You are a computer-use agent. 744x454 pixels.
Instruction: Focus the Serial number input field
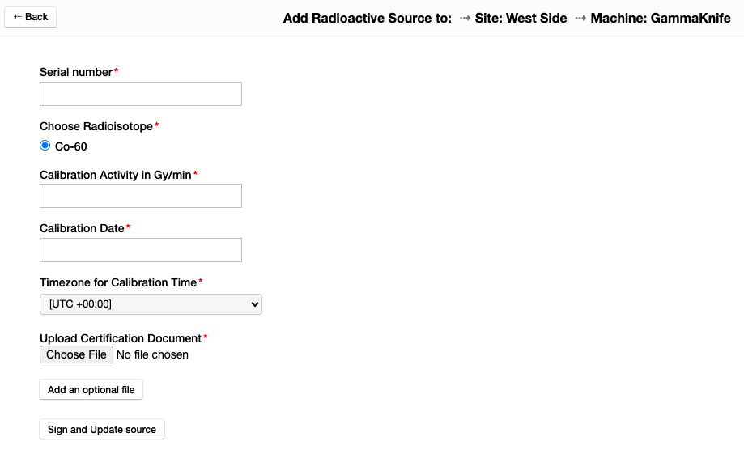point(141,94)
